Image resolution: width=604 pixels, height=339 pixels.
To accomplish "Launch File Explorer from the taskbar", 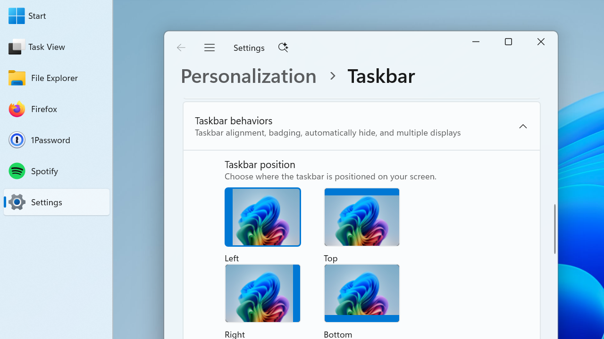I will [x=17, y=78].
